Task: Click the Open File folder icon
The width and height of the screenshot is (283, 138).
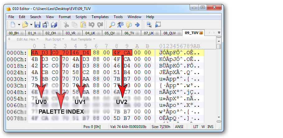Action: pos(25,24)
